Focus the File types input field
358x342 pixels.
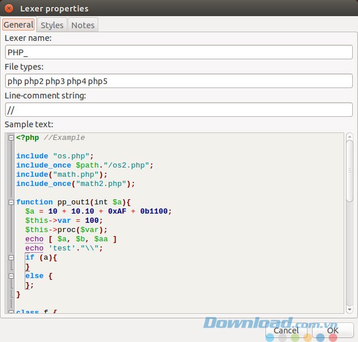178,81
